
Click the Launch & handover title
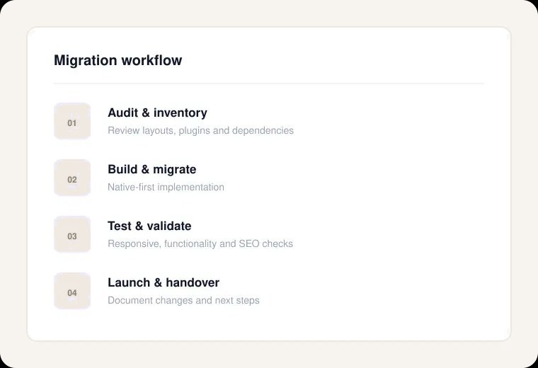point(164,282)
